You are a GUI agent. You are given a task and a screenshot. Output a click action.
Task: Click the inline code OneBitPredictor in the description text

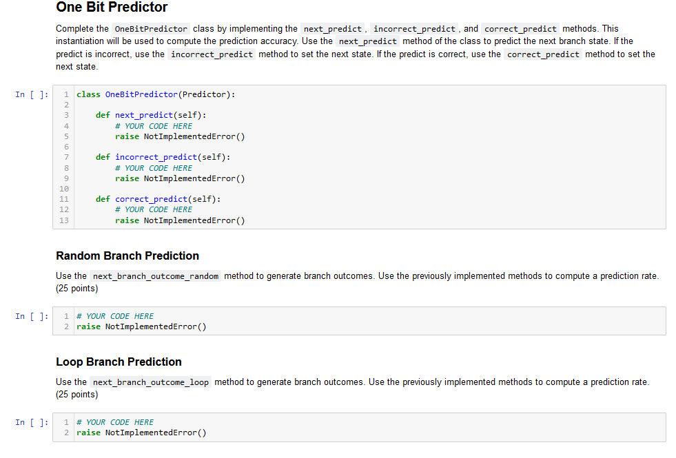150,28
